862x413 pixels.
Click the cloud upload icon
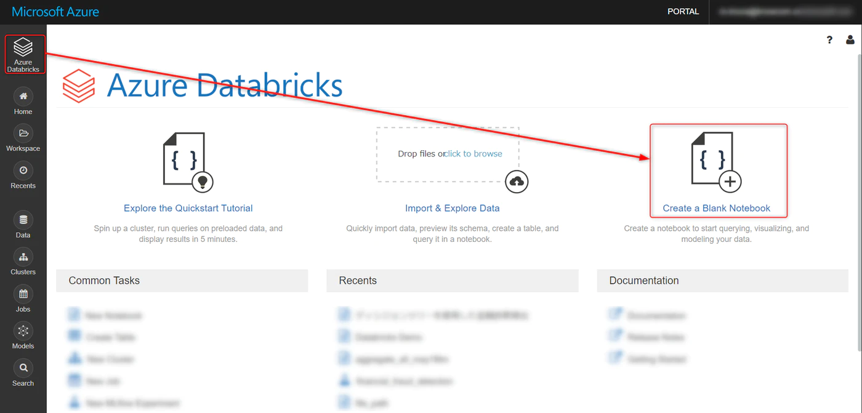coord(517,181)
